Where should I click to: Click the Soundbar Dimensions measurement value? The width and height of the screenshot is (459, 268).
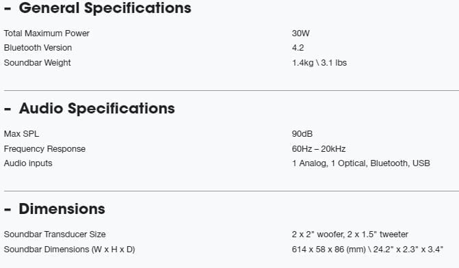[x=367, y=250]
